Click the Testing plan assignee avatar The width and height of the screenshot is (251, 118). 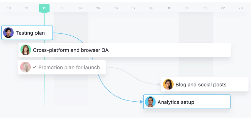(8, 33)
